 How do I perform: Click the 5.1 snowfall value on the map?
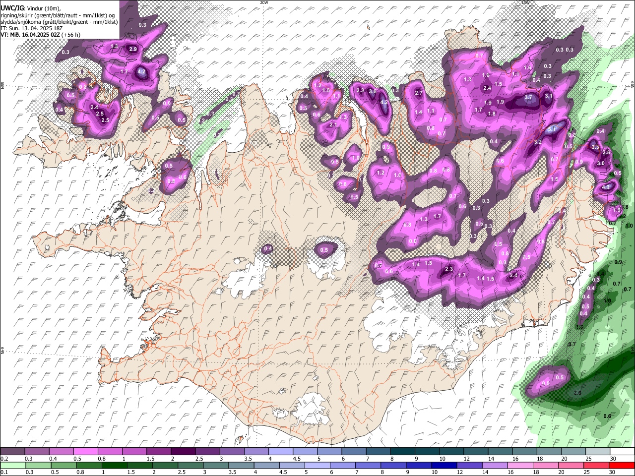point(553,129)
